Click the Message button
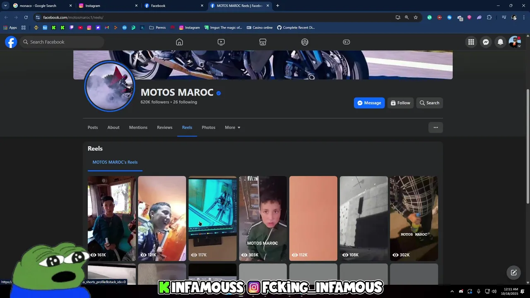 pyautogui.click(x=369, y=103)
